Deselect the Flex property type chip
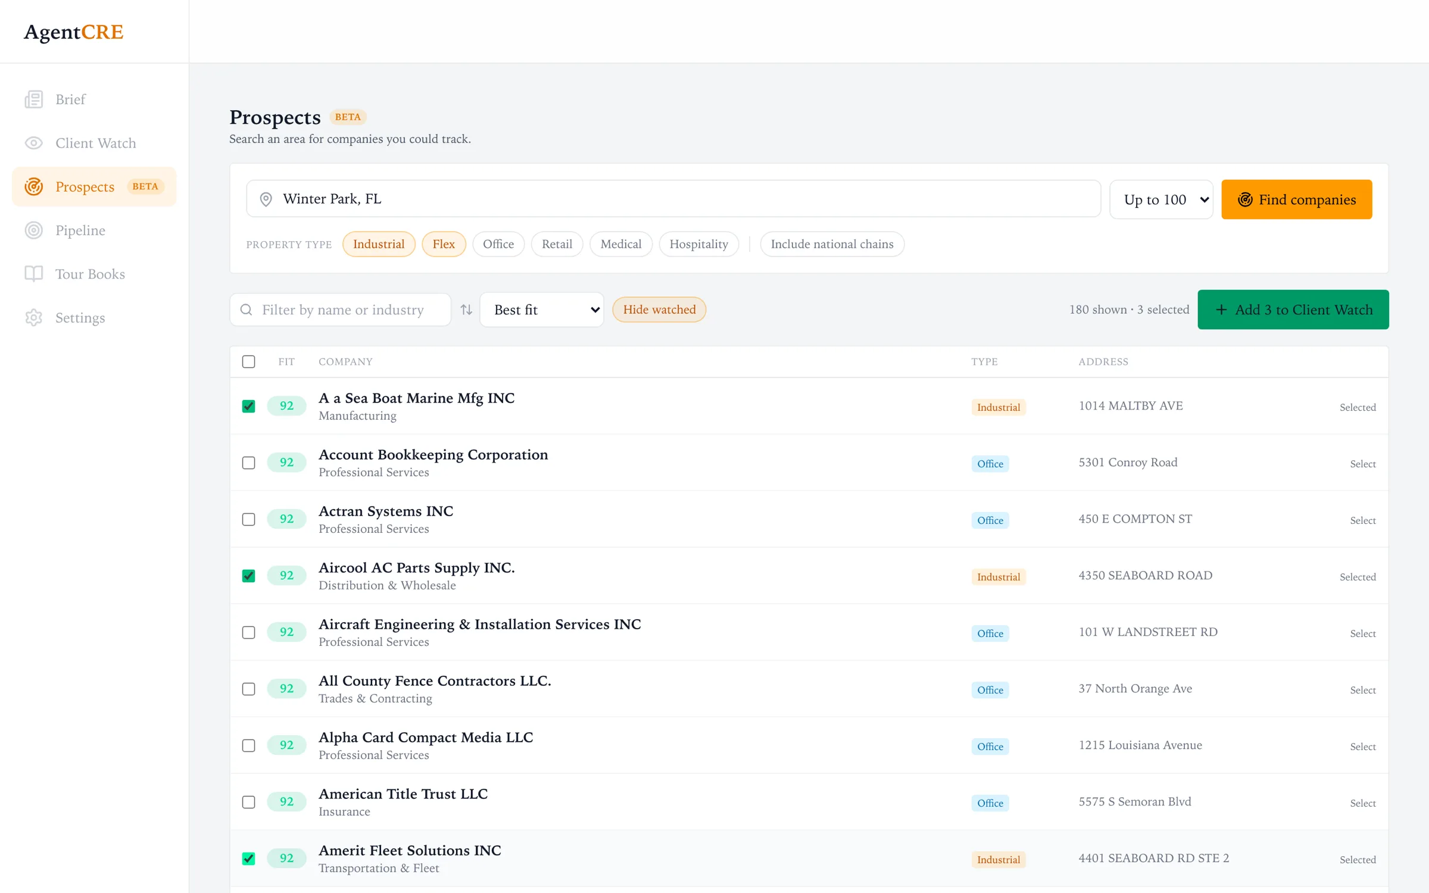The image size is (1429, 893). [x=444, y=244]
